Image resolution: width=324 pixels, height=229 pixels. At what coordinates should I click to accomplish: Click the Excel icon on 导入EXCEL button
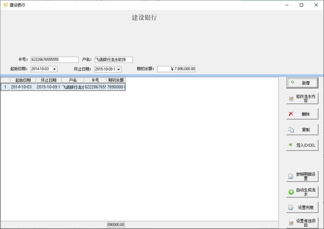pos(291,145)
